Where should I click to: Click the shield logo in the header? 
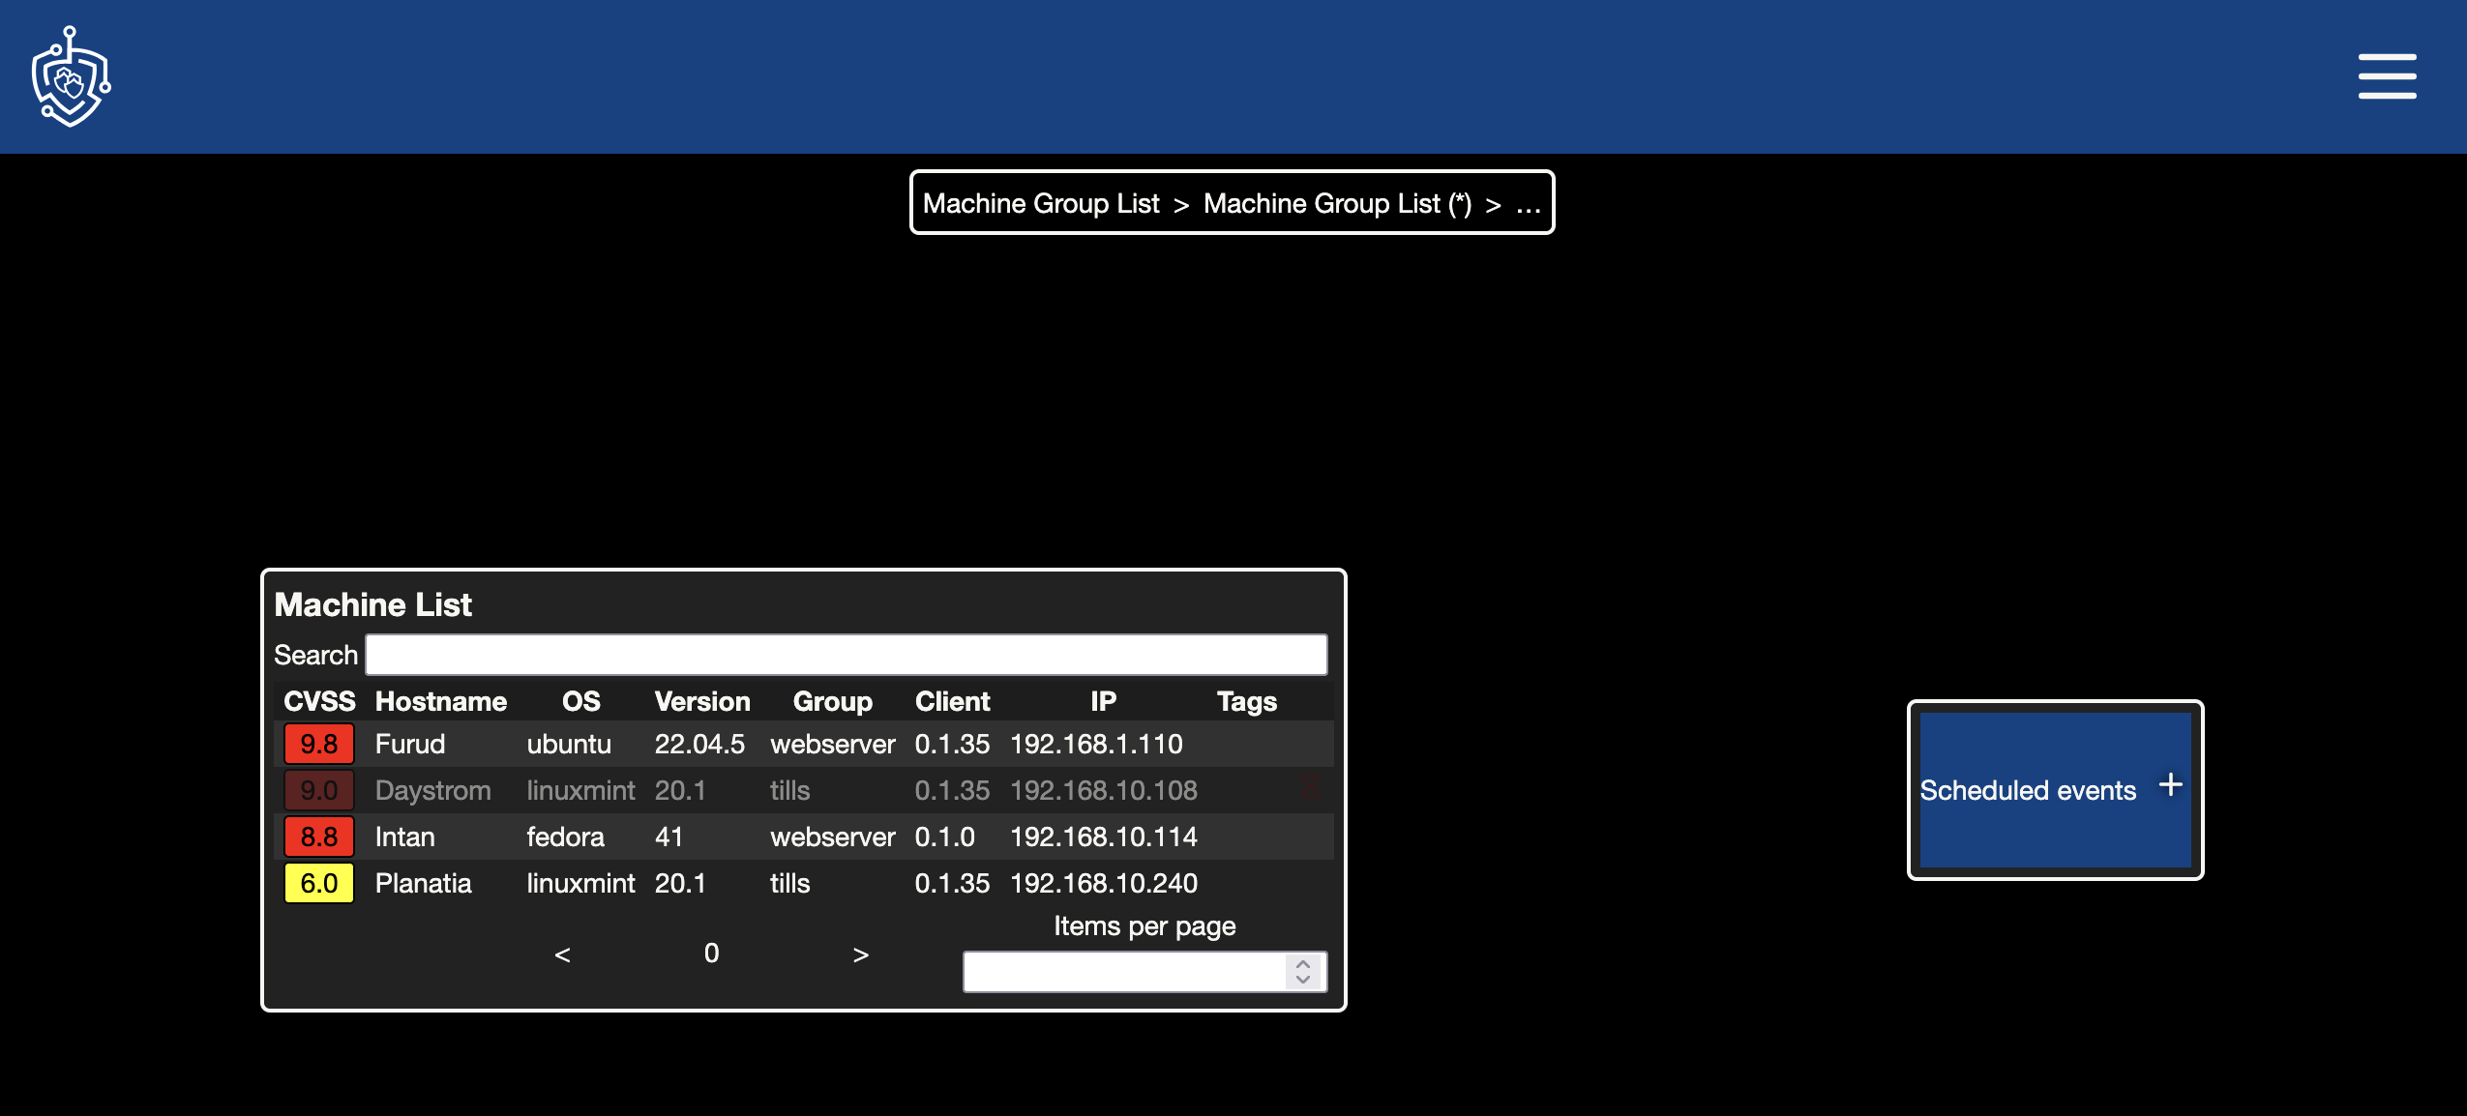pos(72,77)
